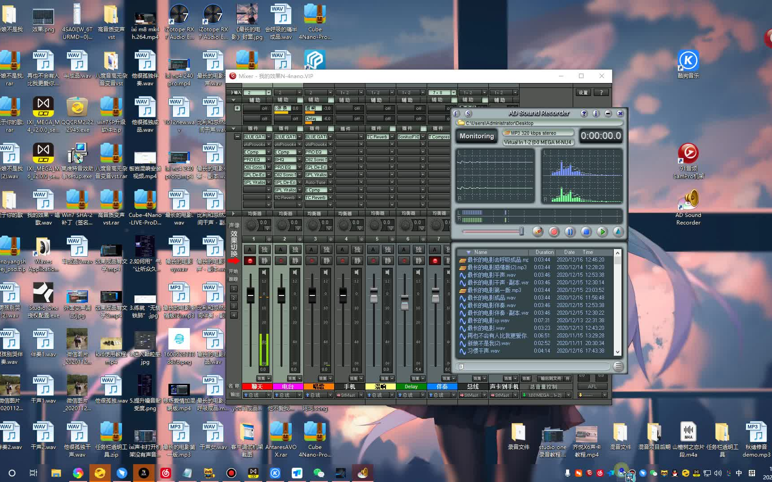Click the recorder output folder path field
The width and height of the screenshot is (772, 482).
click(539, 123)
